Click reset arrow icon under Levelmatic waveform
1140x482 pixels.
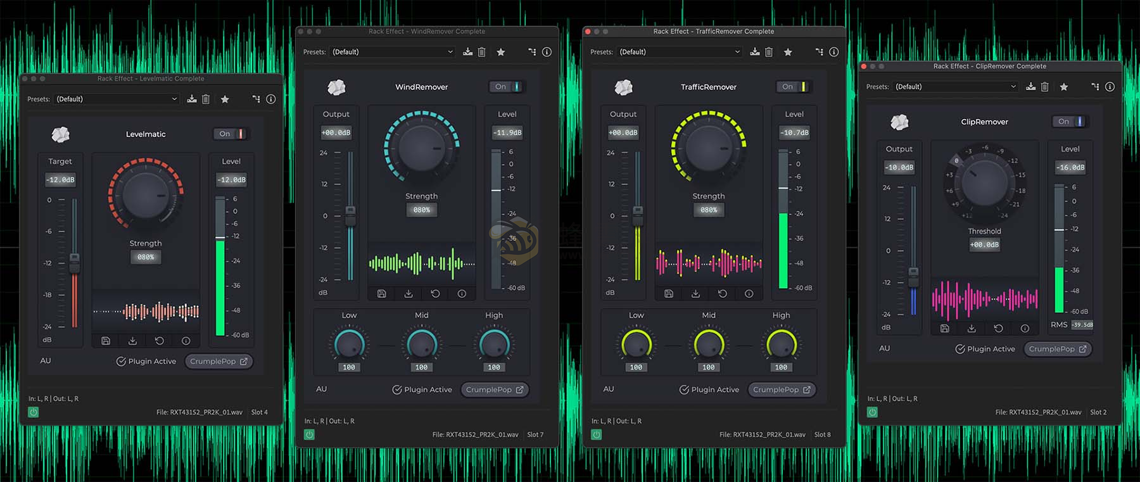pos(160,341)
